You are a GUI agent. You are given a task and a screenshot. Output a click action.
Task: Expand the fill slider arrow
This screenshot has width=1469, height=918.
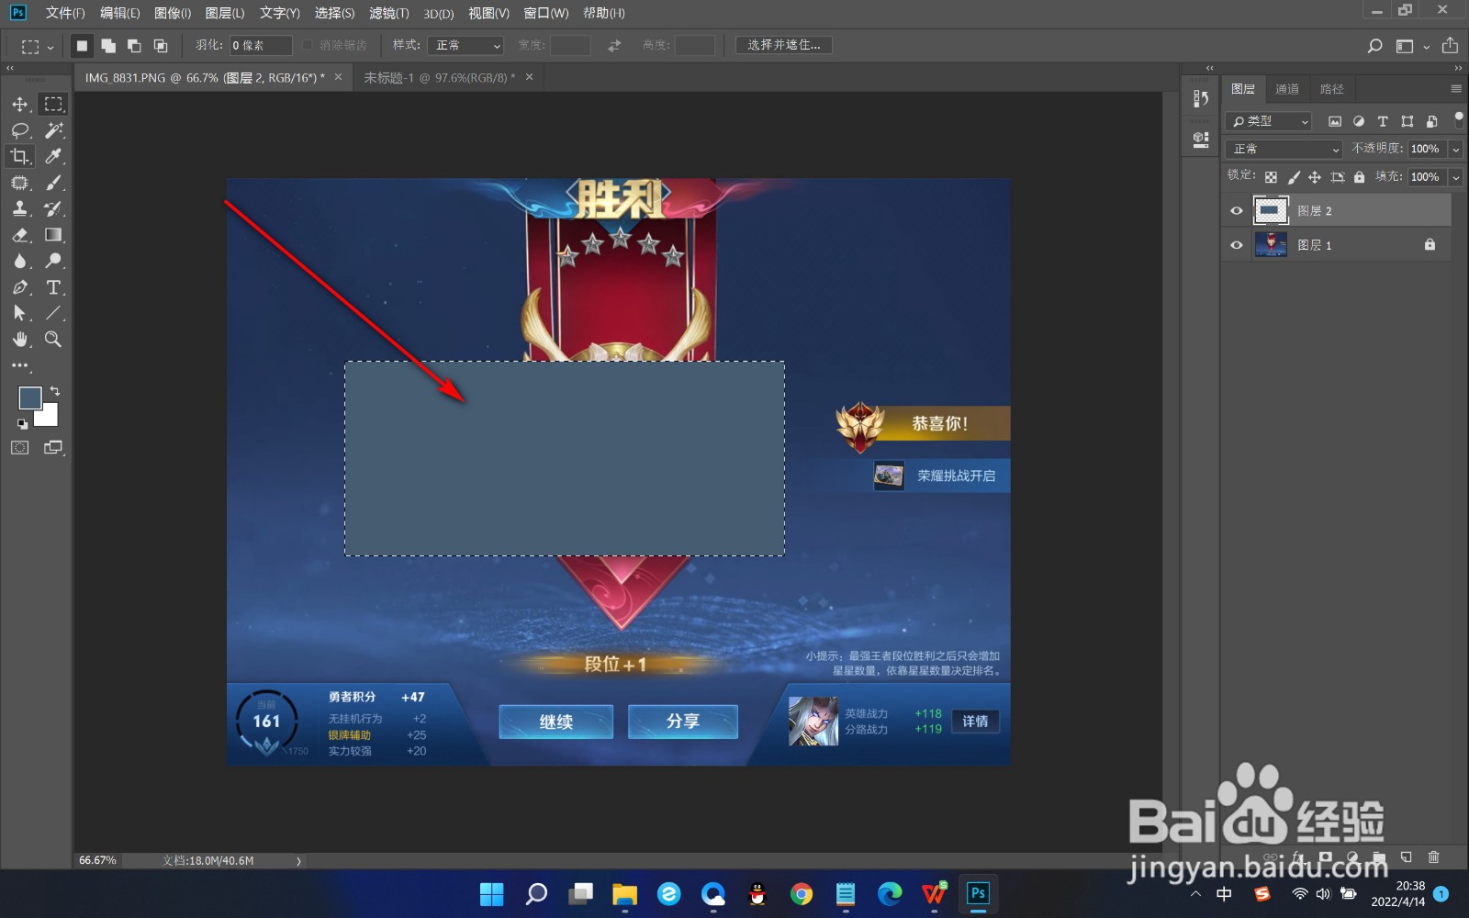1455,177
